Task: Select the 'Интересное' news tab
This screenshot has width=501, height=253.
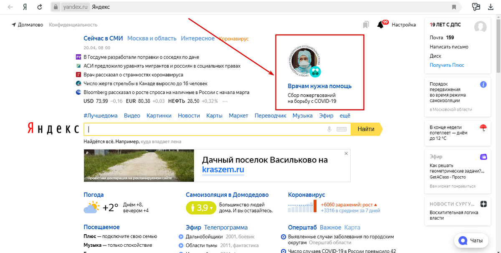Action: pyautogui.click(x=198, y=38)
